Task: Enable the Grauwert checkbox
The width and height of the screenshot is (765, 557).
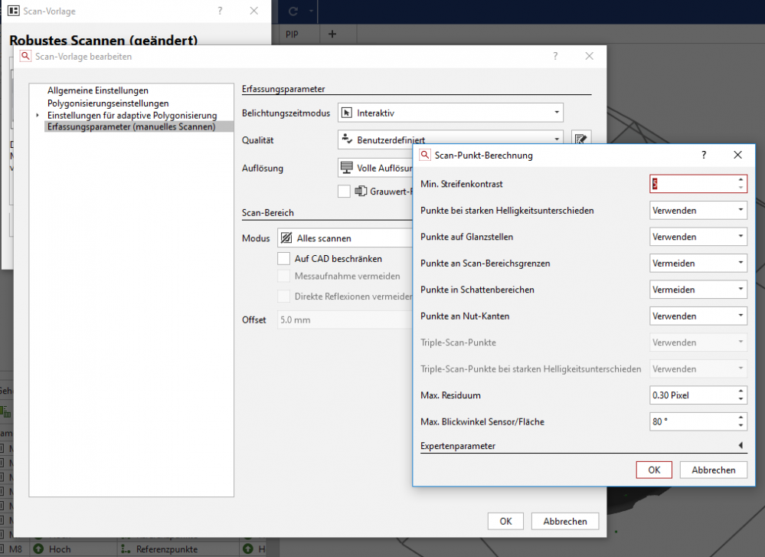Action: click(344, 191)
